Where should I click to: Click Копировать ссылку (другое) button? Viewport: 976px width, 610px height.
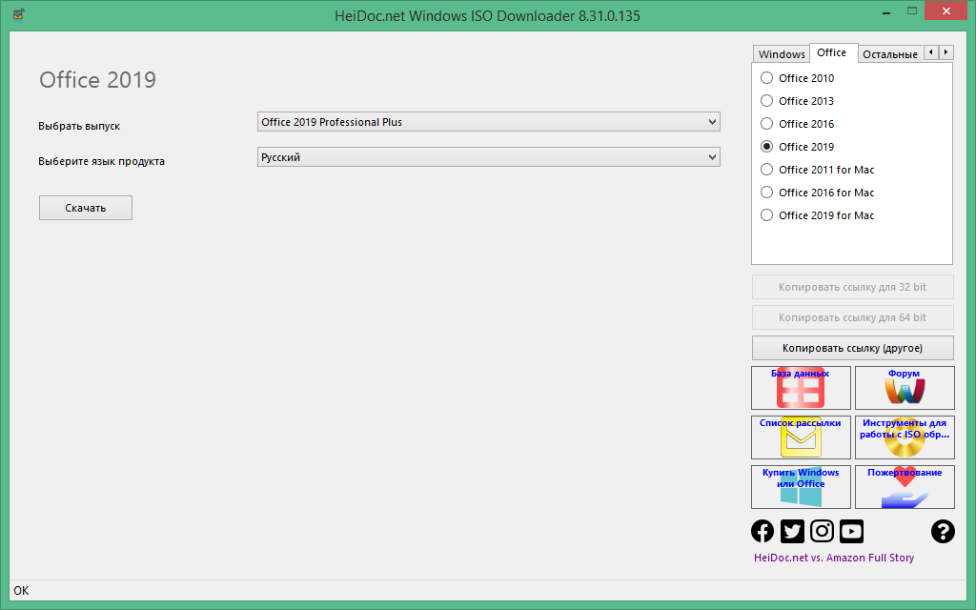click(x=852, y=348)
